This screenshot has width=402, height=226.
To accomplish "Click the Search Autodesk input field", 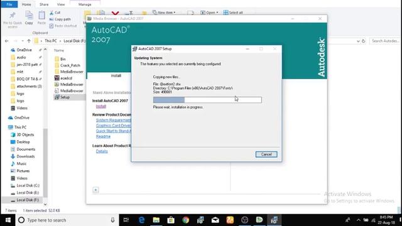I will [384, 41].
